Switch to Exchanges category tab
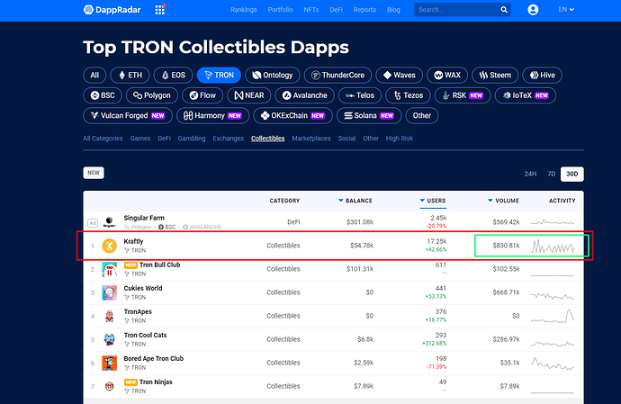The image size is (621, 404). (x=228, y=139)
